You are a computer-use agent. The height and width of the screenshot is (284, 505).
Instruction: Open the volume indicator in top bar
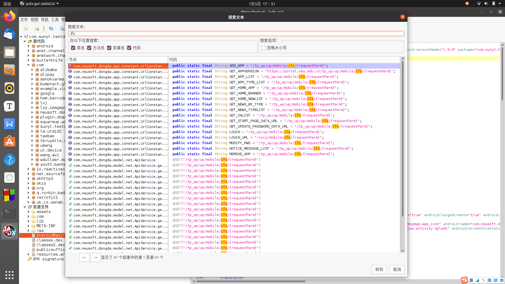(486, 4)
